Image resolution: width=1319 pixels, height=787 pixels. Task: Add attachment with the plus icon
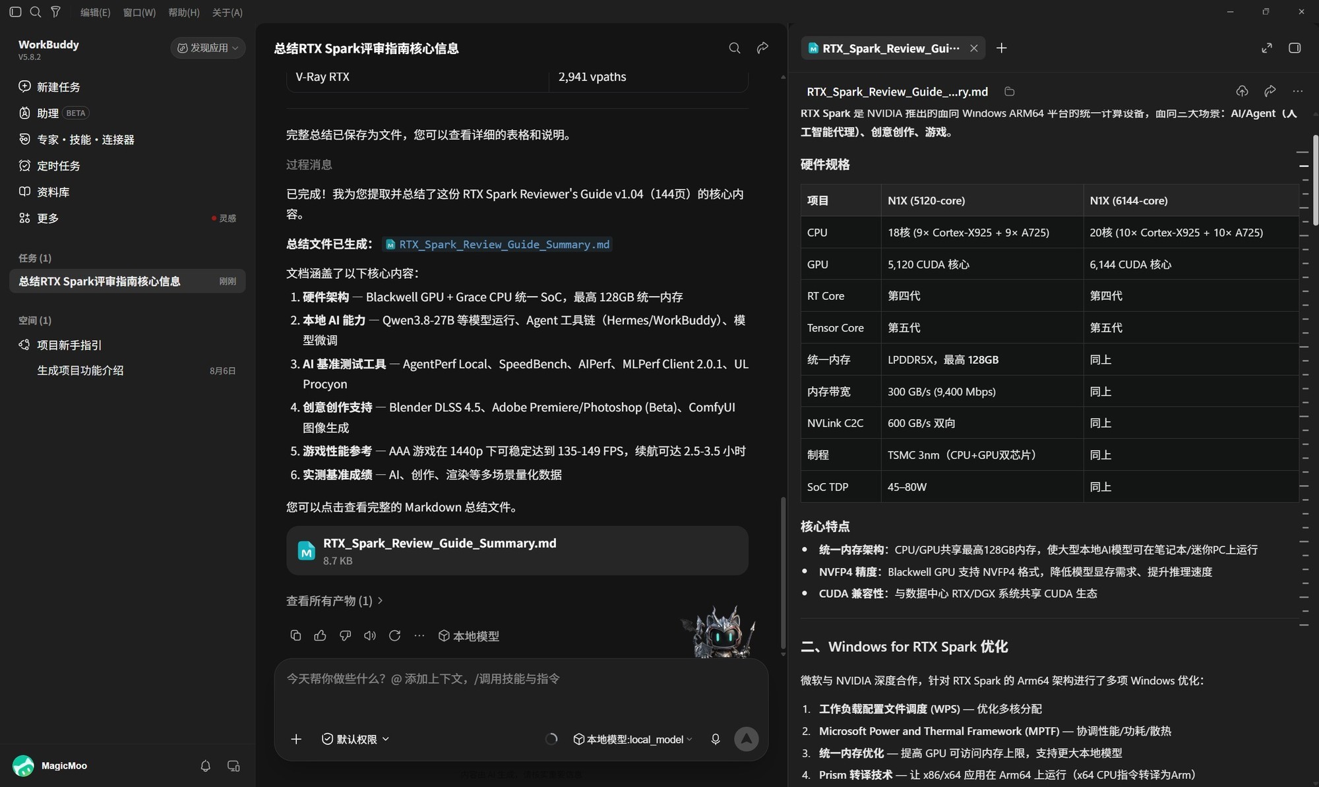coord(296,739)
